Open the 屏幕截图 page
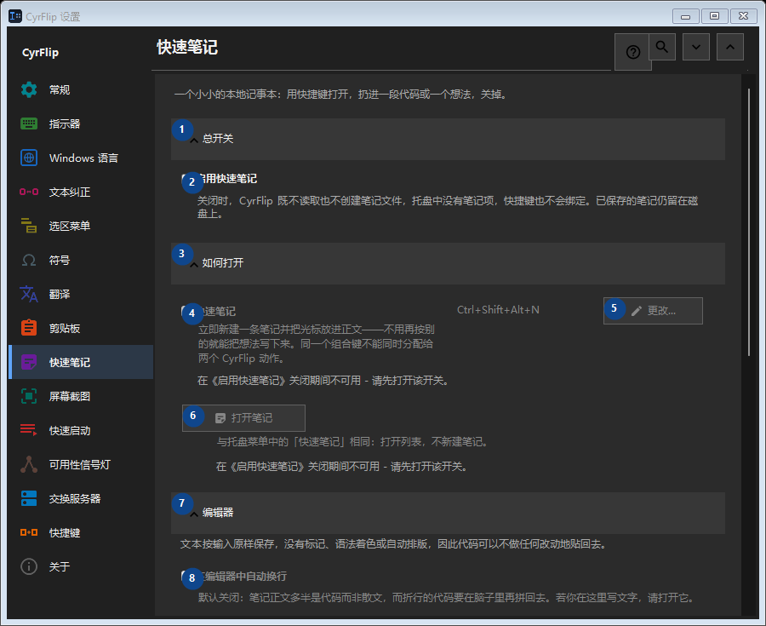766x626 pixels. click(81, 396)
